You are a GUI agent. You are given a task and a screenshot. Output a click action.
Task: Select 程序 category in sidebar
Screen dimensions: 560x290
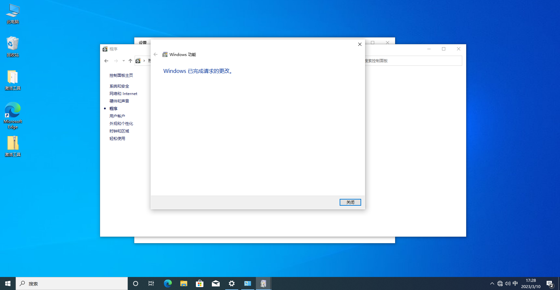pyautogui.click(x=113, y=109)
